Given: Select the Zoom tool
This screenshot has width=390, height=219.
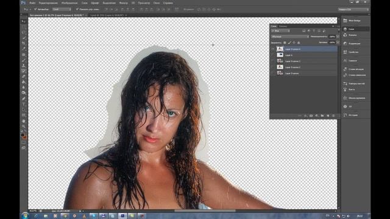Looking at the screenshot, I should pyautogui.click(x=23, y=127).
